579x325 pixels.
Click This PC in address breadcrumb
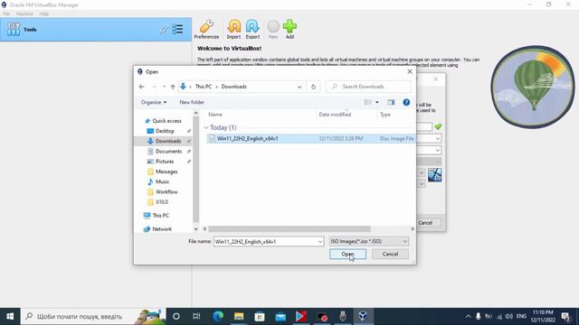[203, 87]
